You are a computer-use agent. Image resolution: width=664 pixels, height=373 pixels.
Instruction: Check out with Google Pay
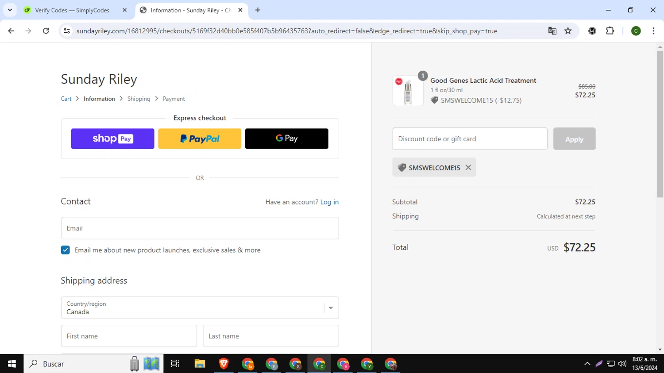(286, 138)
